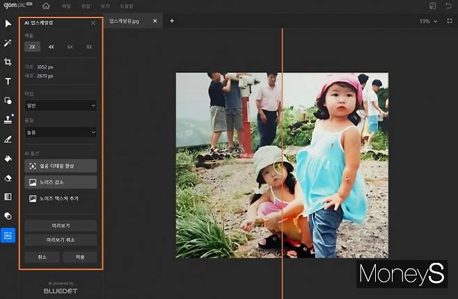Choose the 4X upscale ratio

(x=52, y=47)
